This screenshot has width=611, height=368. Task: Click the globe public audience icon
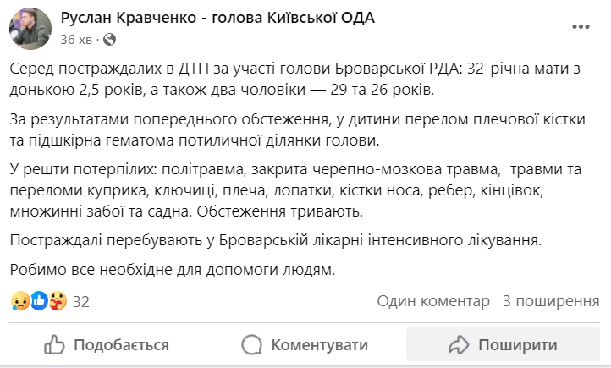click(x=109, y=39)
